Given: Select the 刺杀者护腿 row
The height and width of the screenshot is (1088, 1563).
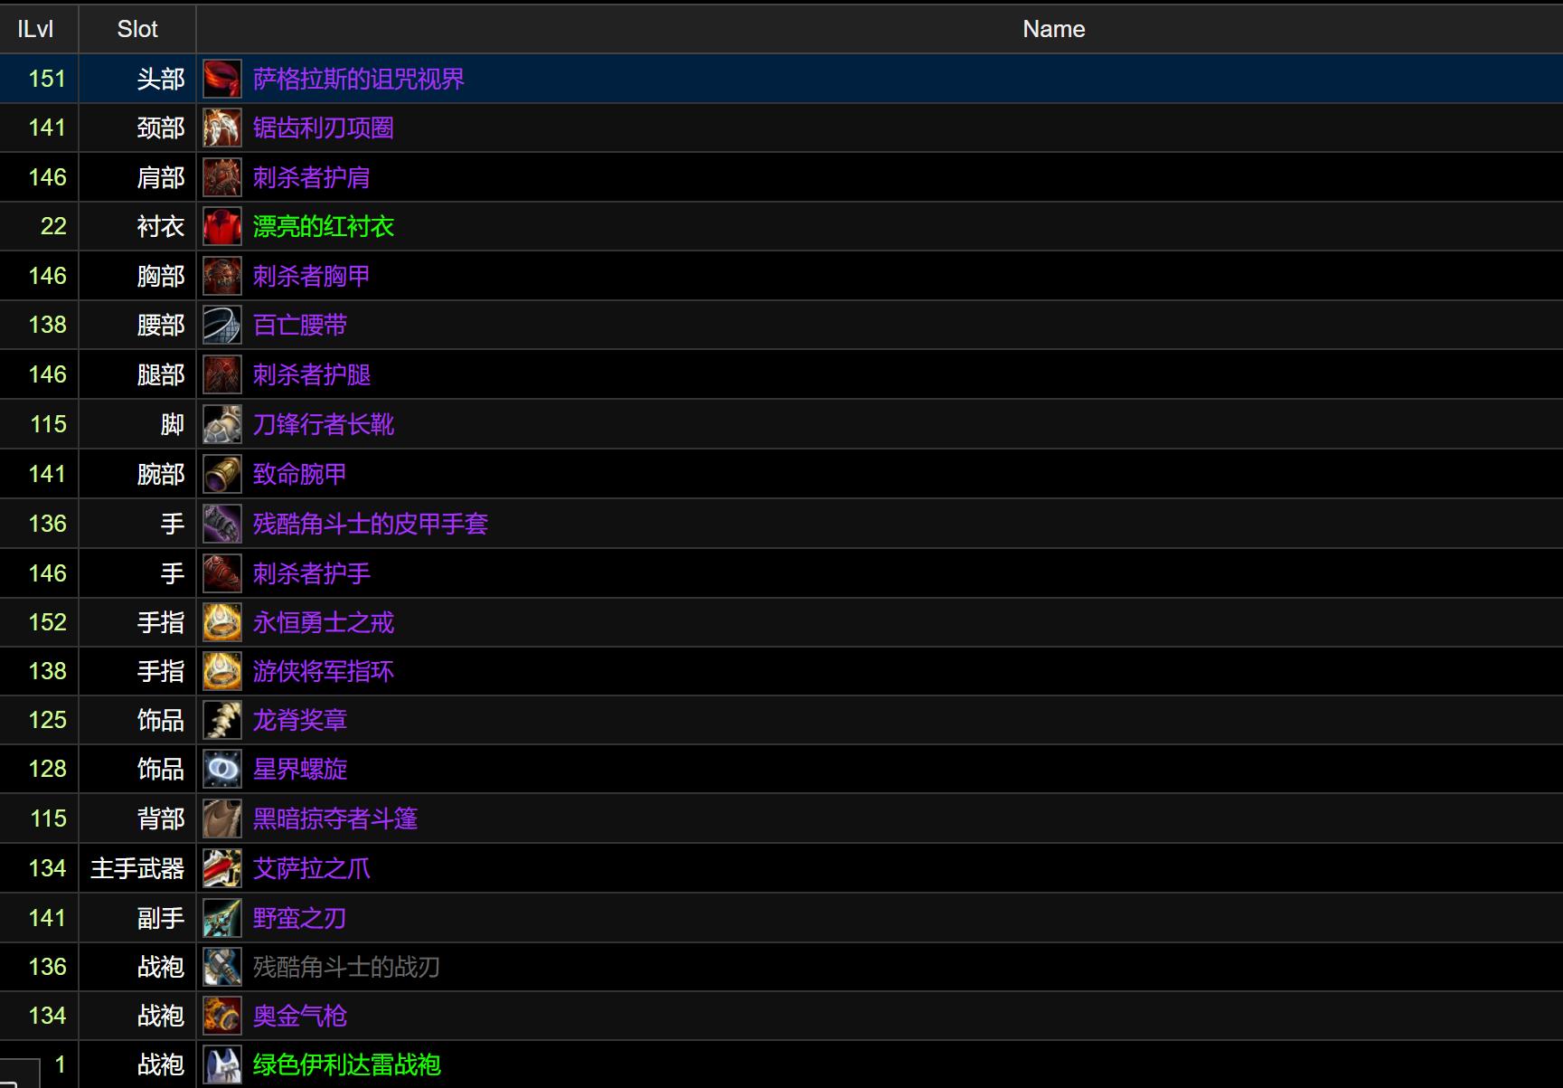Looking at the screenshot, I should (x=723, y=374).
